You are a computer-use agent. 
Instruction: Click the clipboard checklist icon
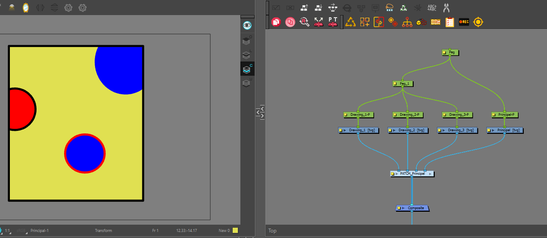coord(450,22)
